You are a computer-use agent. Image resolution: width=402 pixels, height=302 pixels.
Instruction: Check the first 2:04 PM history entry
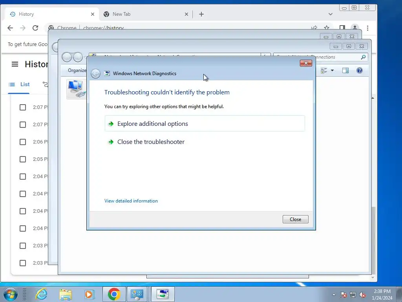tap(23, 177)
